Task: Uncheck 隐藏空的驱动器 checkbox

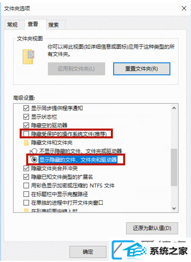Action: coord(26,125)
